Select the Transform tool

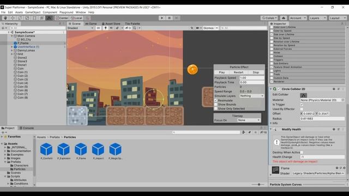[x=41, y=18]
